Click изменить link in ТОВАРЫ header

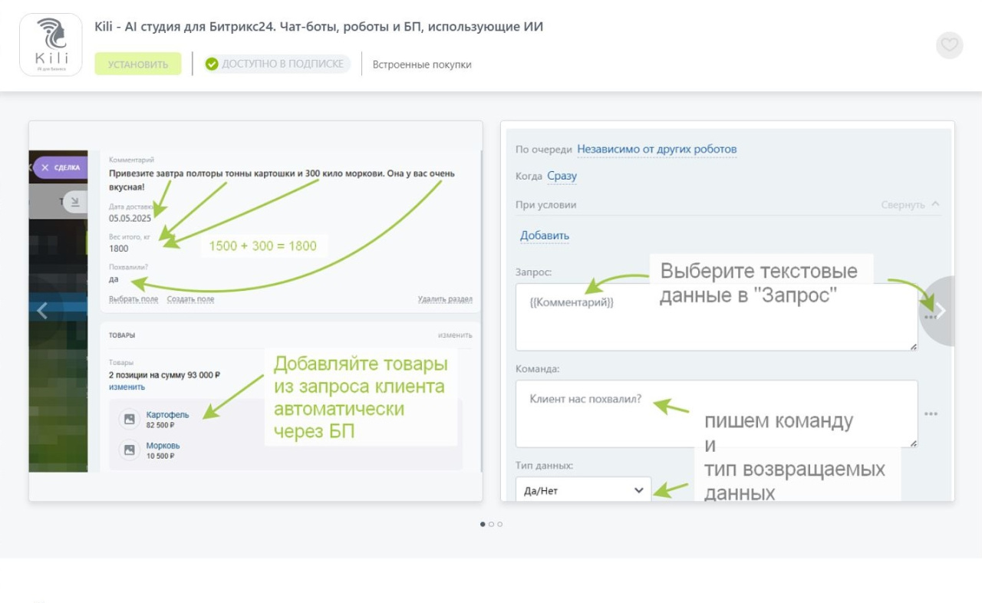(455, 335)
